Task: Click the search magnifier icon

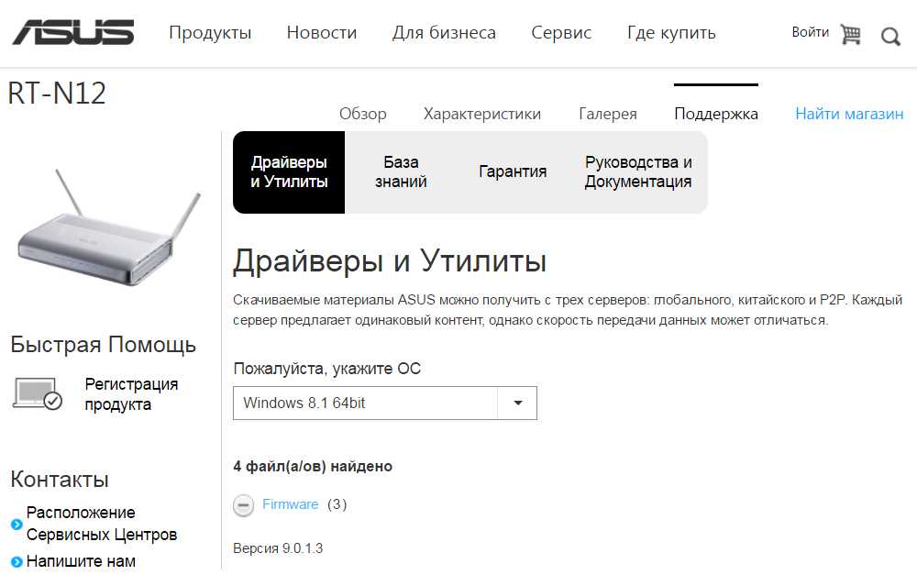Action: pos(889,36)
